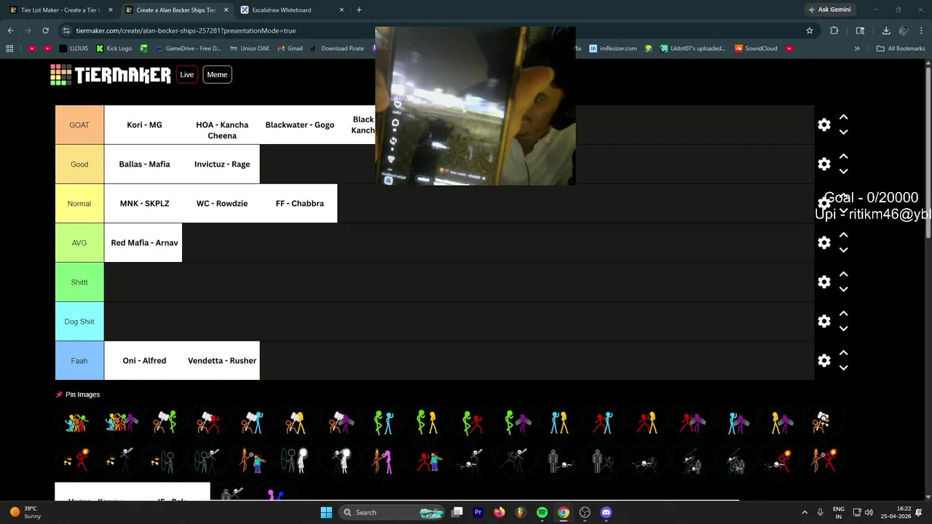Open the imResizer.com bookmark

pos(613,49)
